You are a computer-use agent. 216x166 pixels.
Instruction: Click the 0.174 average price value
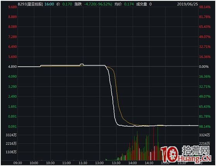coord(129,4)
